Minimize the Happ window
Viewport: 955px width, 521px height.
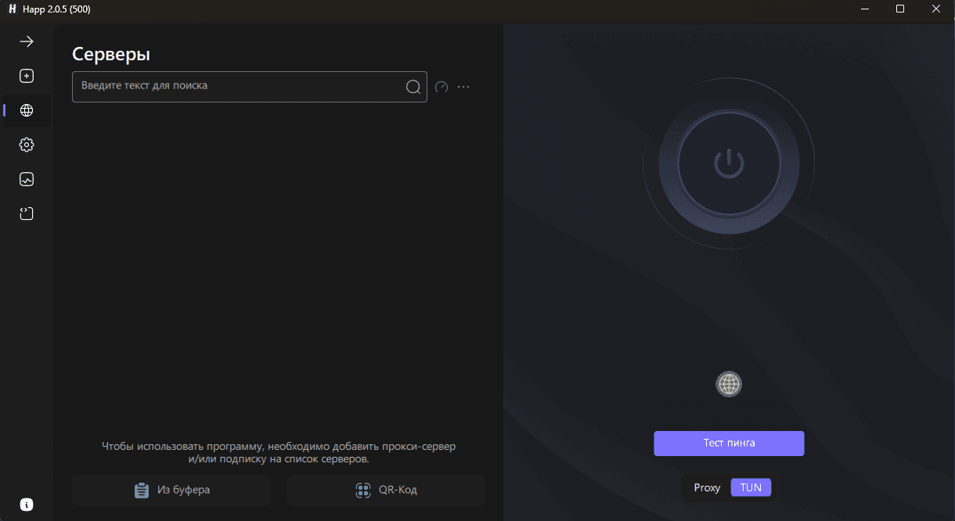865,9
